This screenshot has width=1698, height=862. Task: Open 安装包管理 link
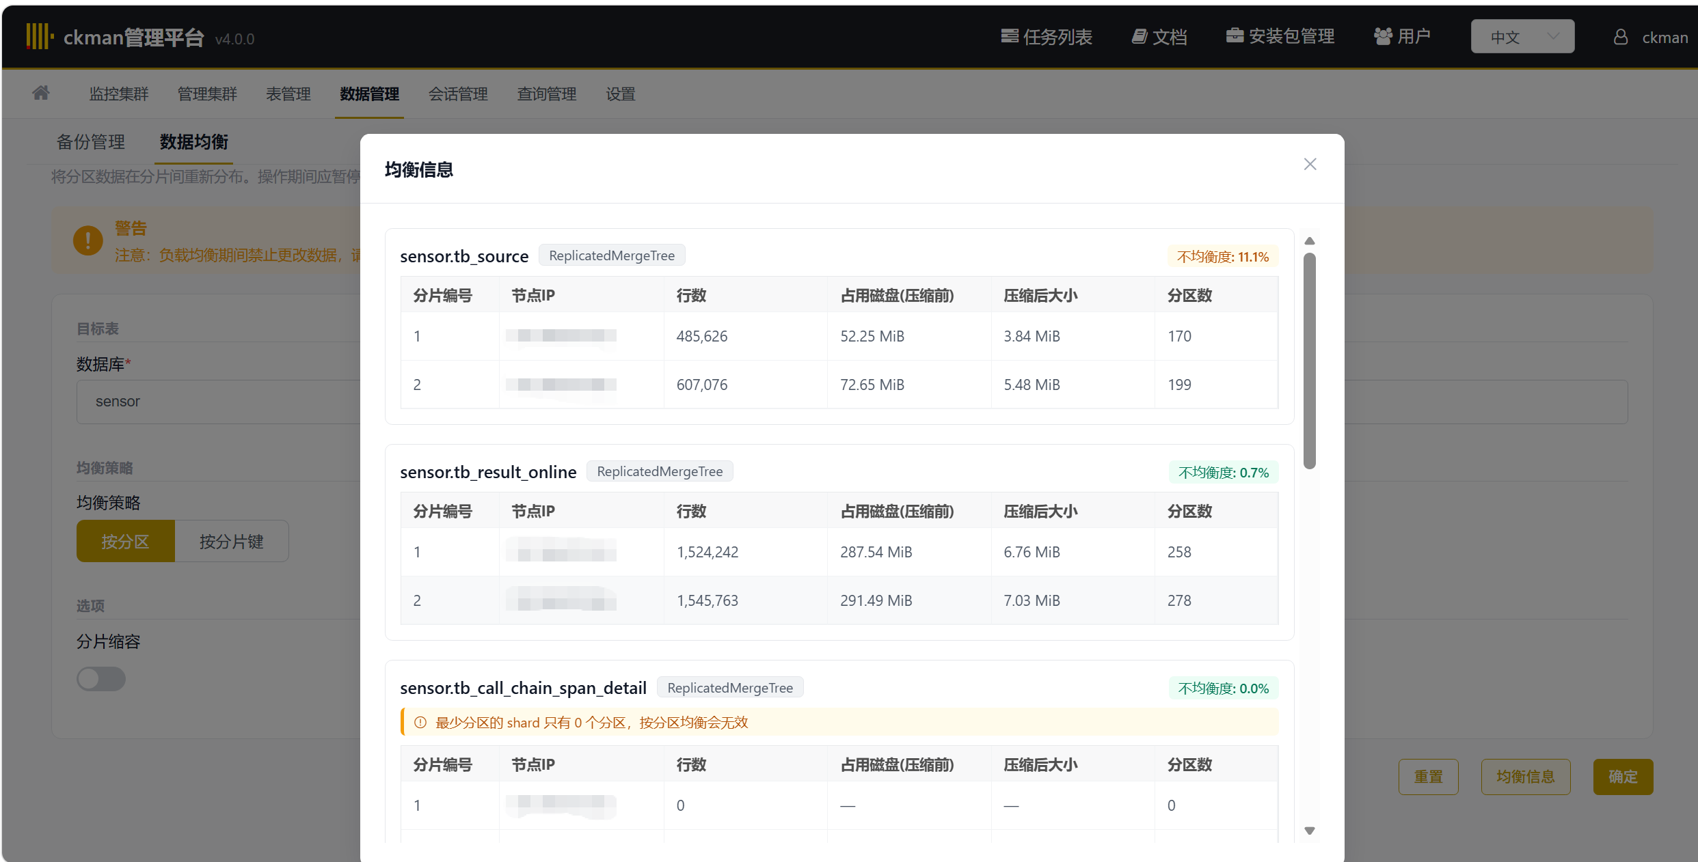1291,36
